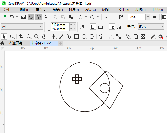Click the Save floppy disk icon
Image resolution: width=167 pixels, height=133 pixels.
23,17
